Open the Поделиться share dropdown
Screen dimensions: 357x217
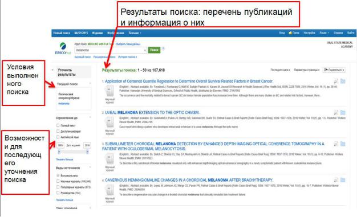(x=334, y=70)
